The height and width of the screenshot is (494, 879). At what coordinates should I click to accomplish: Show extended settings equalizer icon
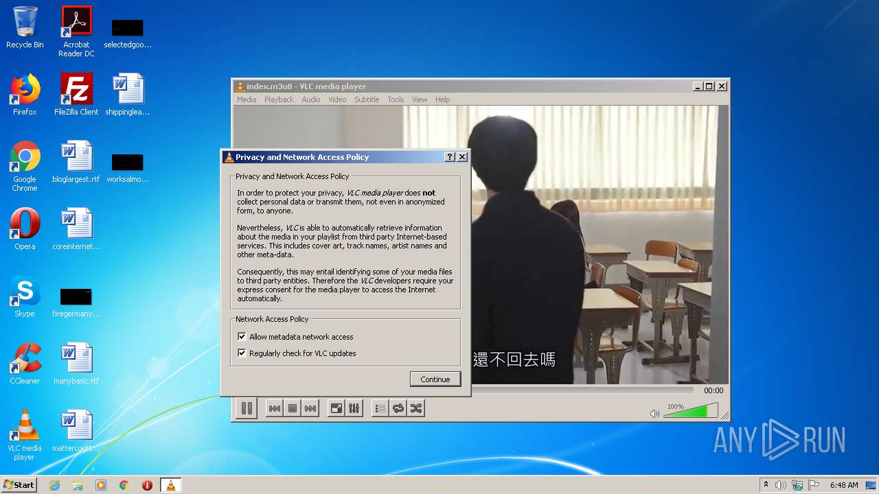pos(354,408)
